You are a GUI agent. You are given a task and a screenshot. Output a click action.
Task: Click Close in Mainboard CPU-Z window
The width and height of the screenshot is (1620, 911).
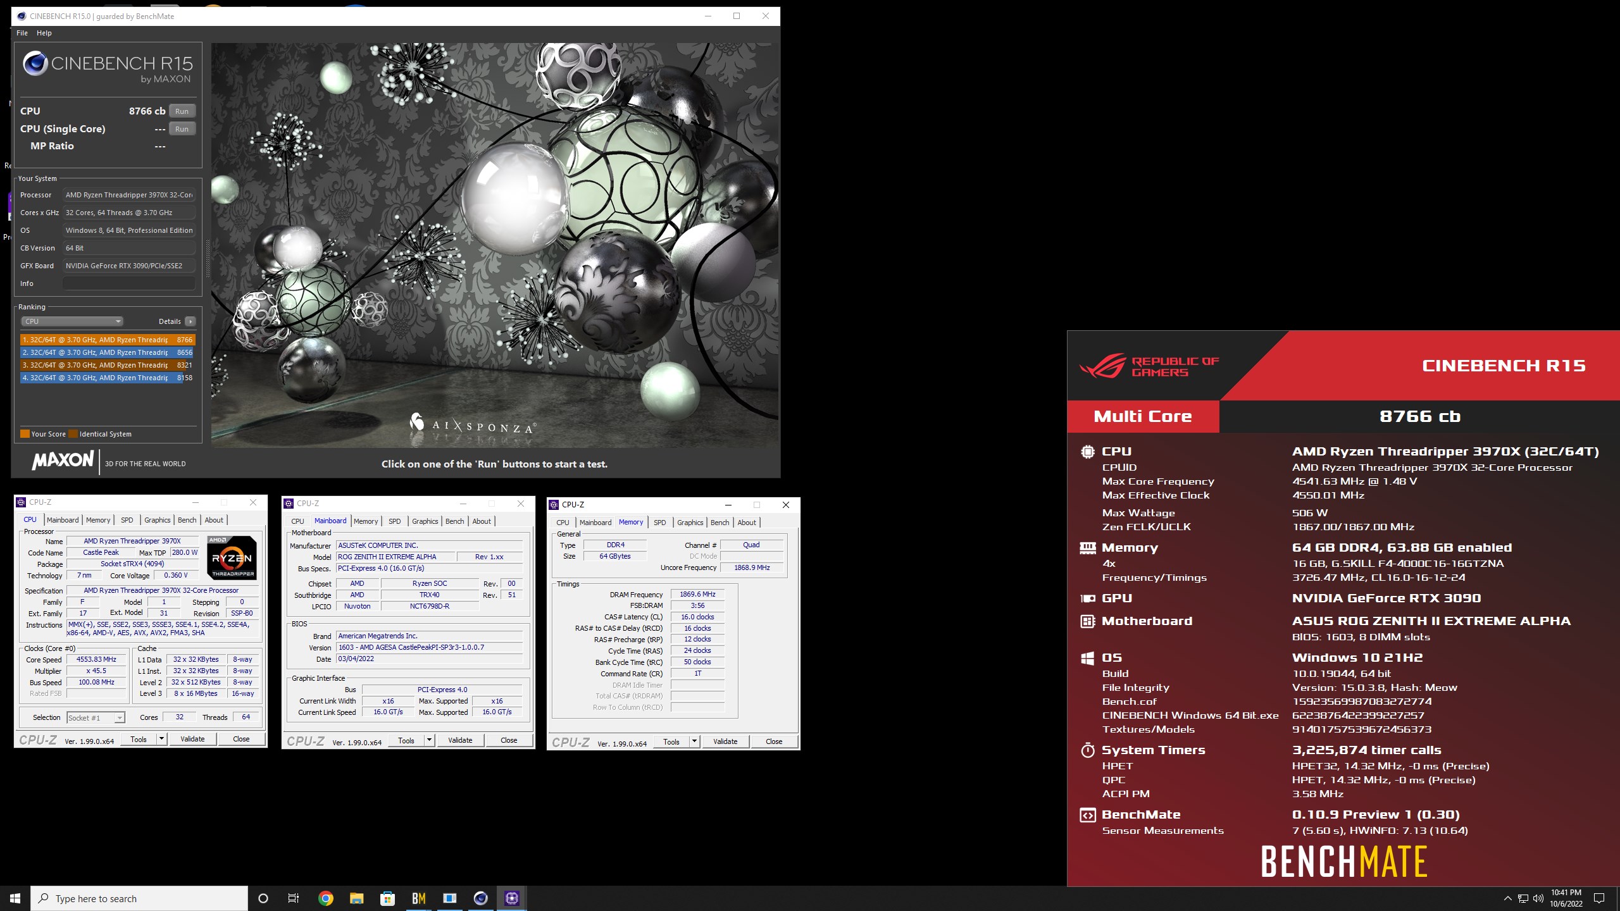509,740
